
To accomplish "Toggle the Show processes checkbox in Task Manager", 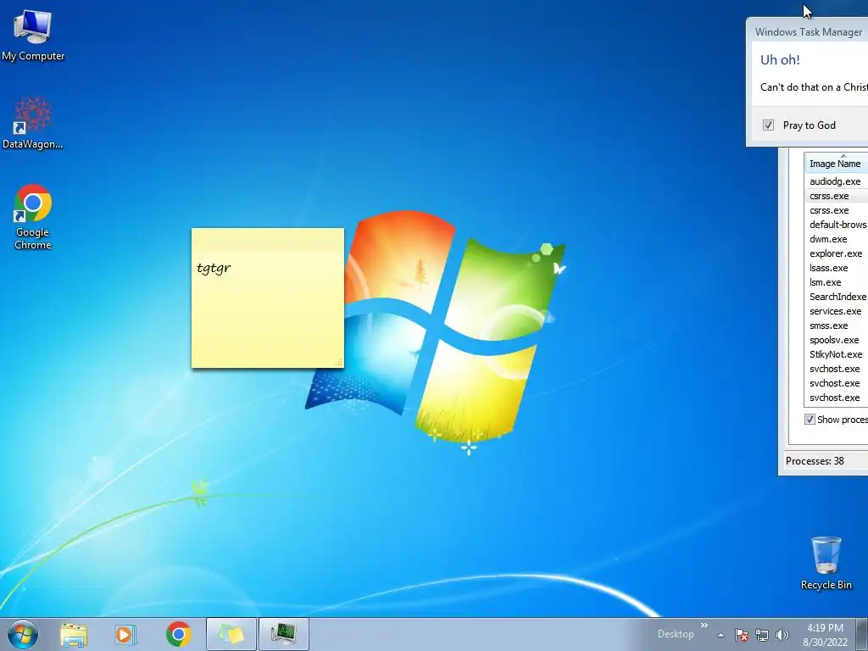I will pyautogui.click(x=810, y=420).
